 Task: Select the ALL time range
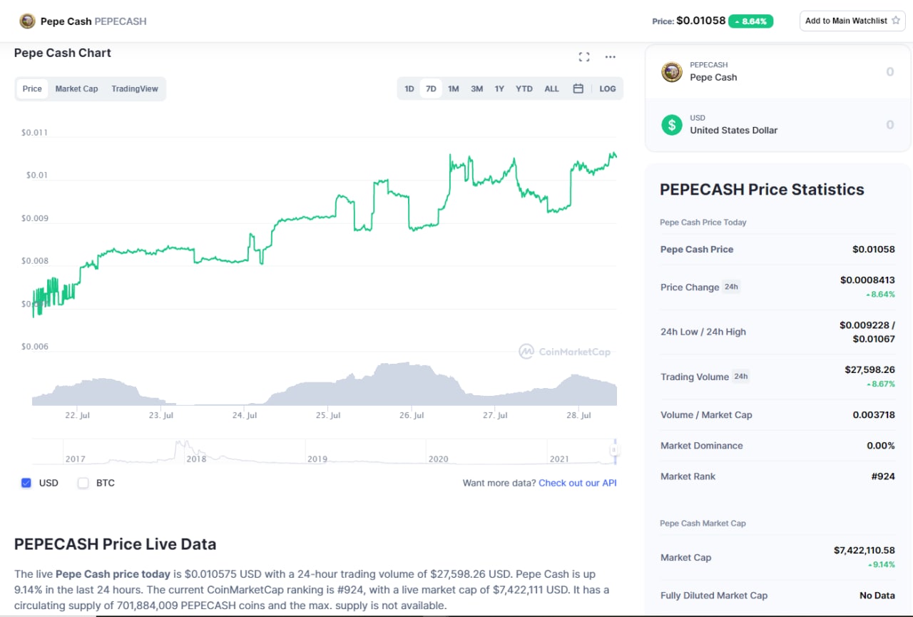(x=552, y=88)
